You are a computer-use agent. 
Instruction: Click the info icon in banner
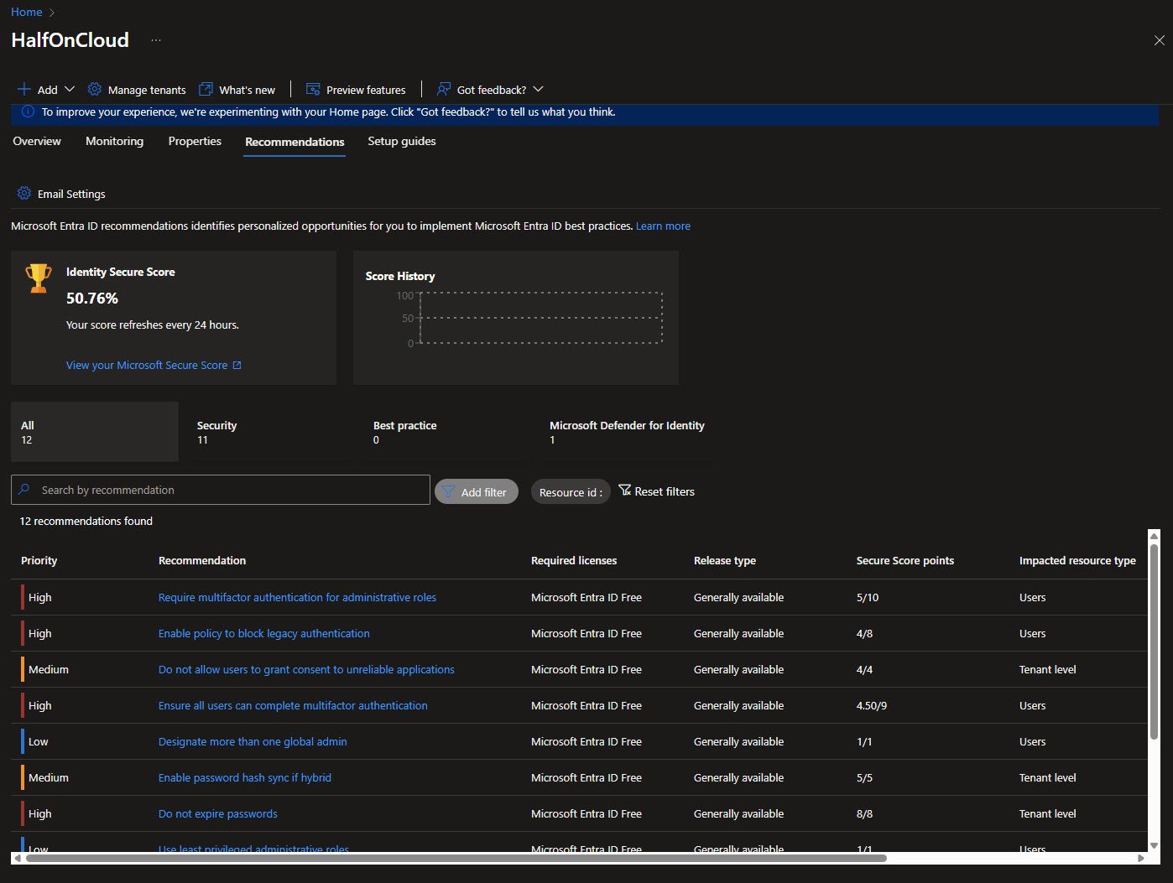click(x=28, y=112)
